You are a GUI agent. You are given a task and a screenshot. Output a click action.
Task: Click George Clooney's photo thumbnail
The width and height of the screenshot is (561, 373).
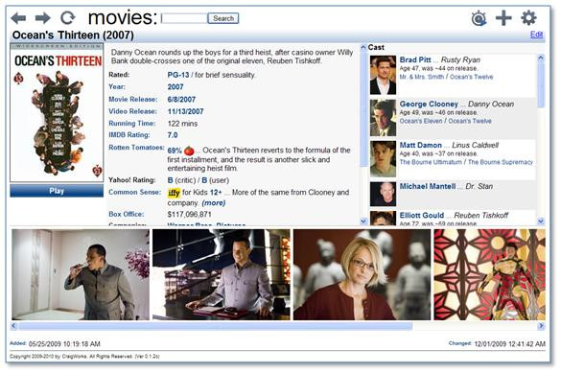(383, 118)
